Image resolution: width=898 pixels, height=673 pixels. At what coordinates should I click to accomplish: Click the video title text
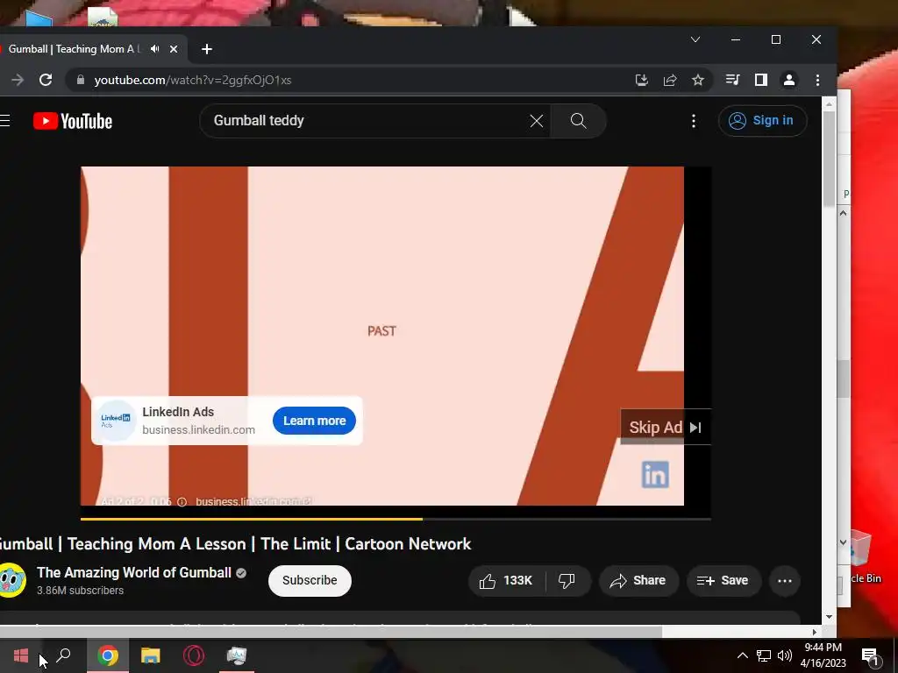tap(235, 543)
